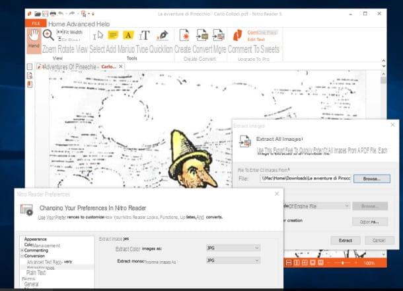Viewport: 403px width, 291px height.
Task: Choose the yellow Markup Text highlighter
Action: coord(129,35)
